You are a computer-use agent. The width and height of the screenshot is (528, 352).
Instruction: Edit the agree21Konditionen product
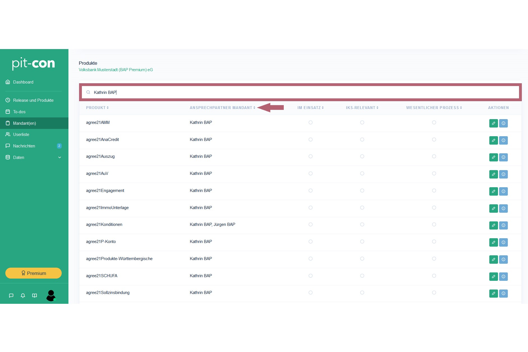494,225
